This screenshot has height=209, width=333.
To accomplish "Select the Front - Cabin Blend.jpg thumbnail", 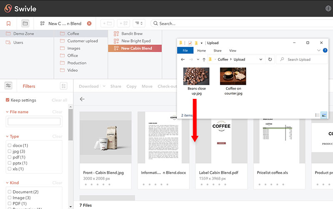I will click(x=106, y=138).
